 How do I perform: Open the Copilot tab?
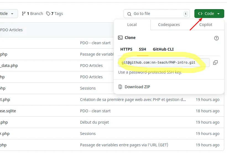click(206, 25)
